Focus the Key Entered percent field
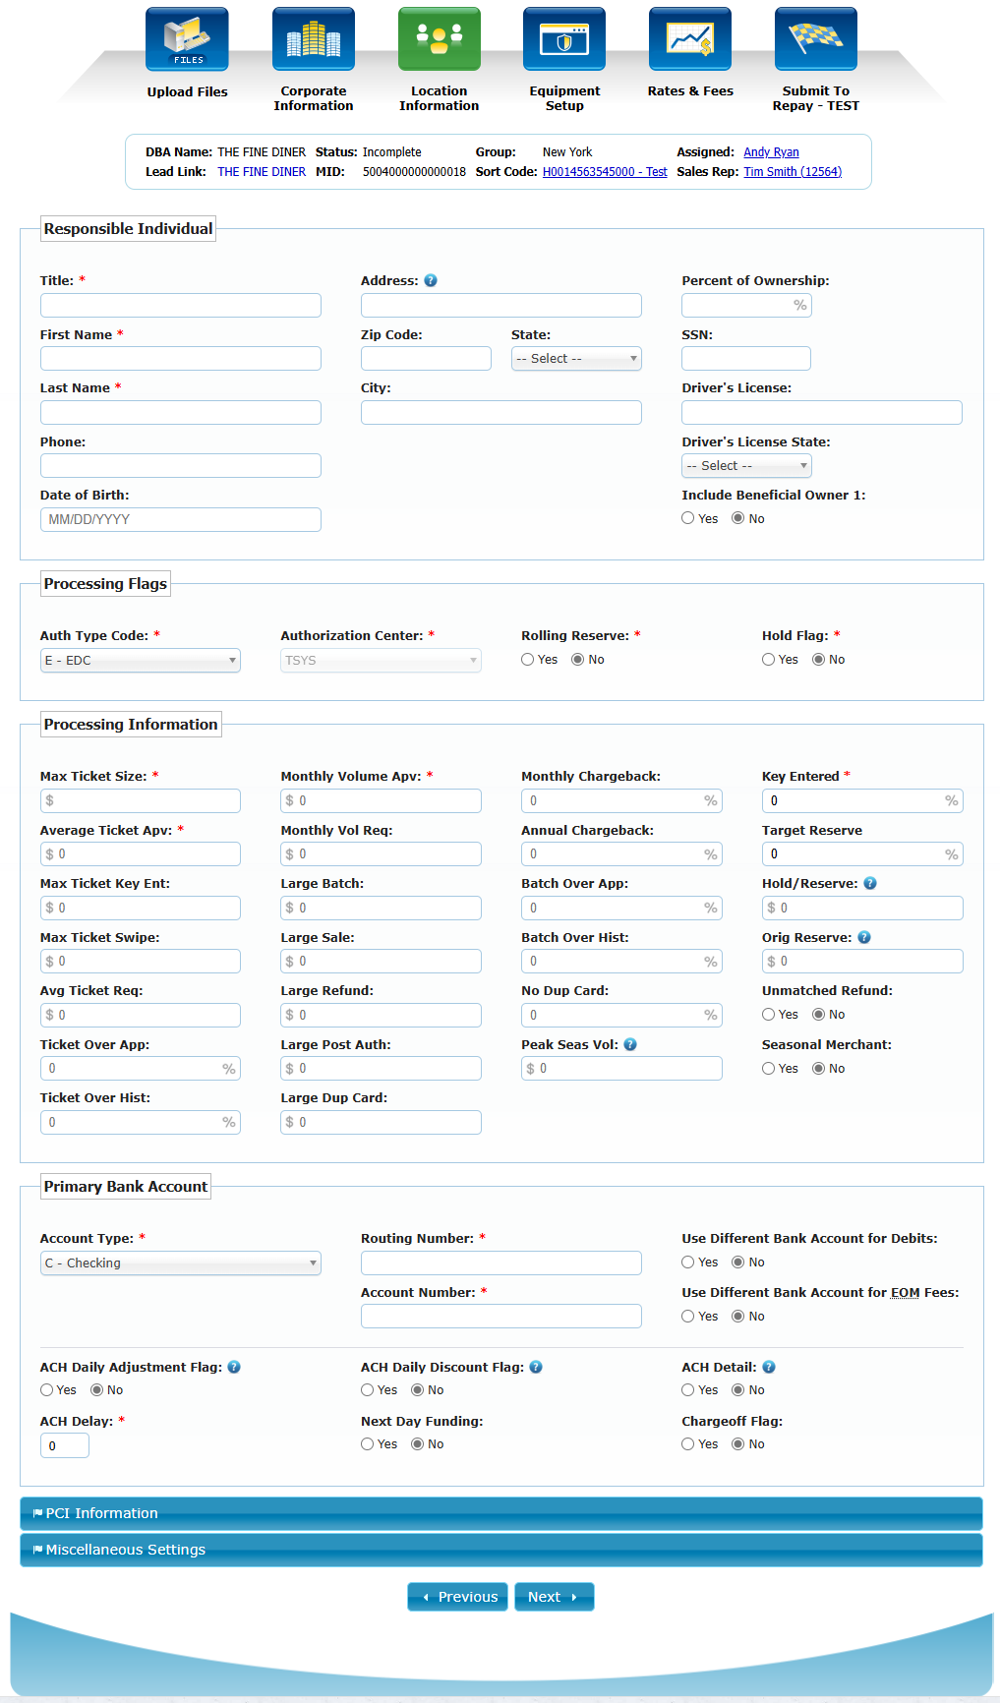This screenshot has width=1000, height=1703. (x=862, y=800)
